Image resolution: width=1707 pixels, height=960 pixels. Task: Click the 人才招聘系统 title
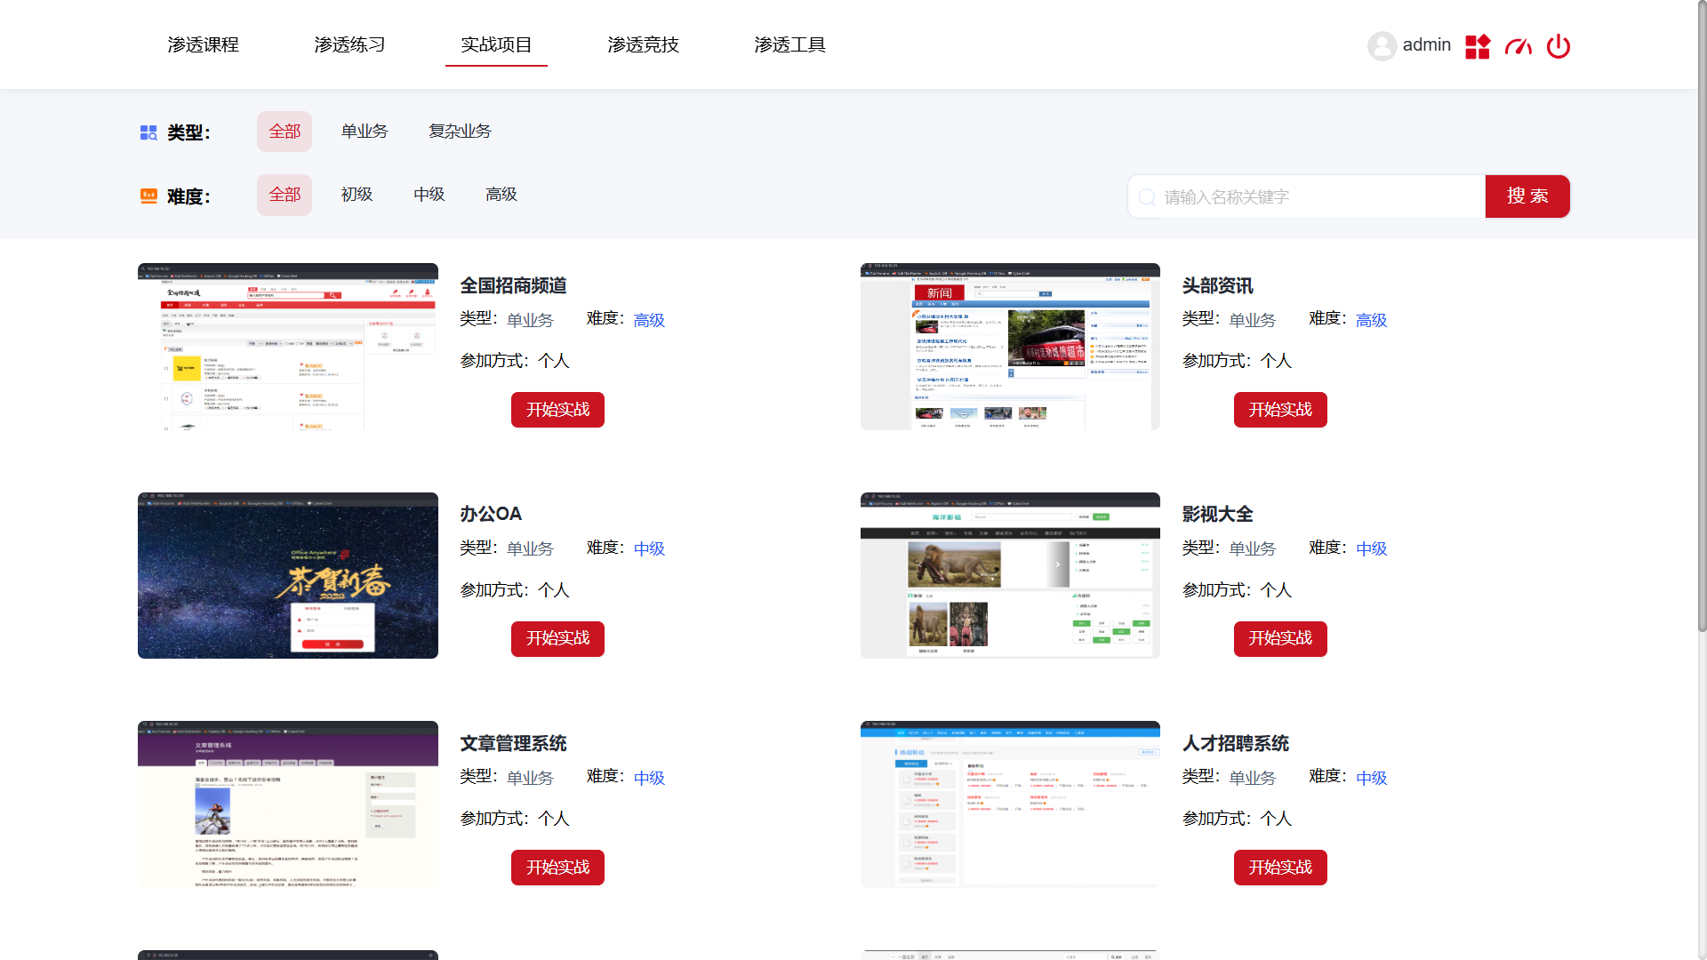coord(1235,743)
